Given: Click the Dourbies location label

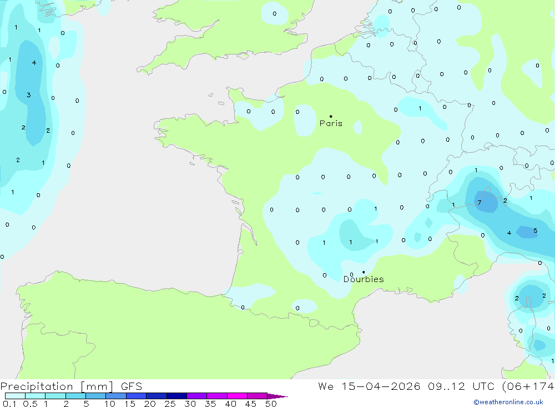Looking at the screenshot, I should pos(364,279).
